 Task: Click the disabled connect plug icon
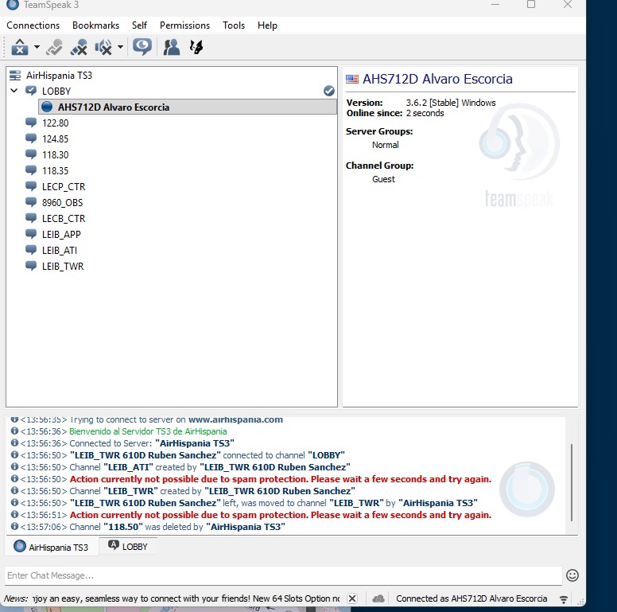(x=54, y=48)
